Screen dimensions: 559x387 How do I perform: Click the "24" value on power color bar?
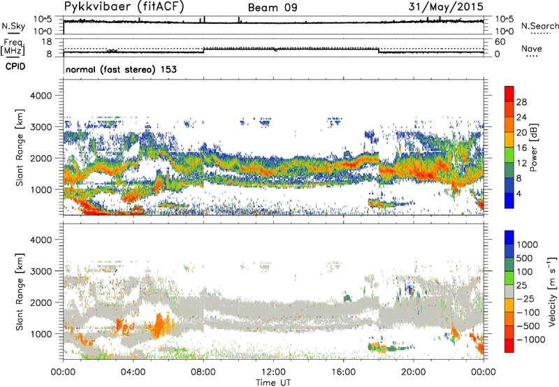click(x=521, y=117)
